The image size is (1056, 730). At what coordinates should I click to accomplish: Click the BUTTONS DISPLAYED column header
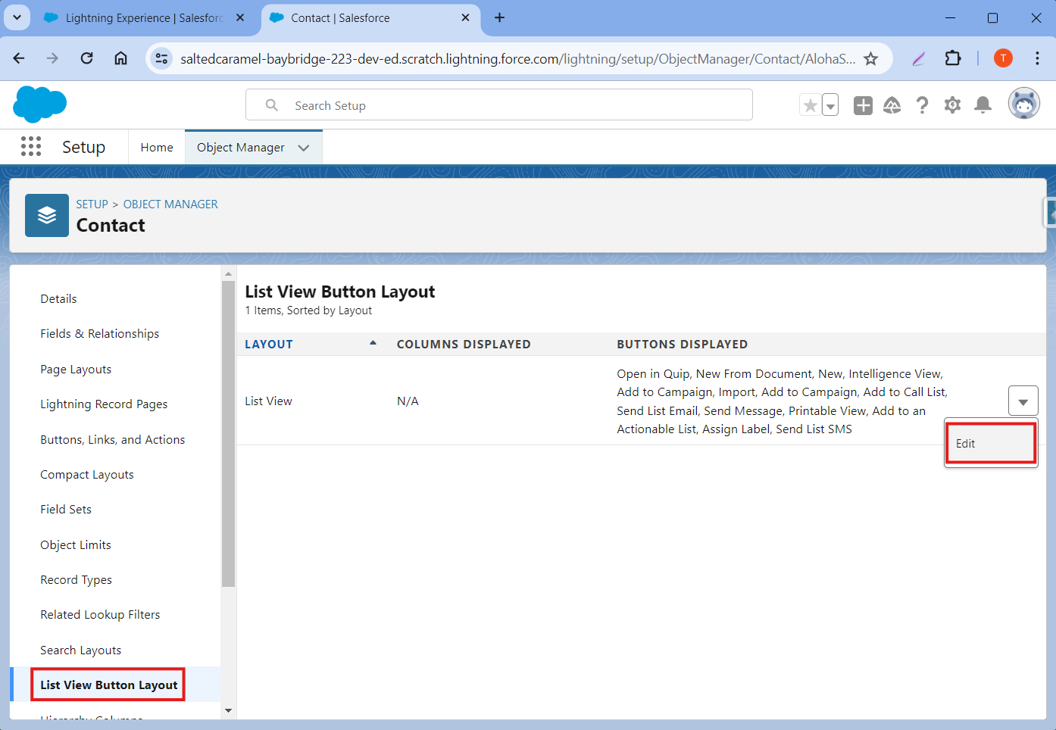click(682, 344)
